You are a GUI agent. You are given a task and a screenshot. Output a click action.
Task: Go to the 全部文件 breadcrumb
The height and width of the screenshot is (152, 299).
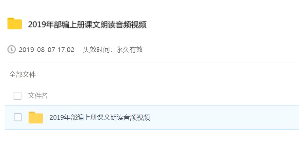pos(22,74)
